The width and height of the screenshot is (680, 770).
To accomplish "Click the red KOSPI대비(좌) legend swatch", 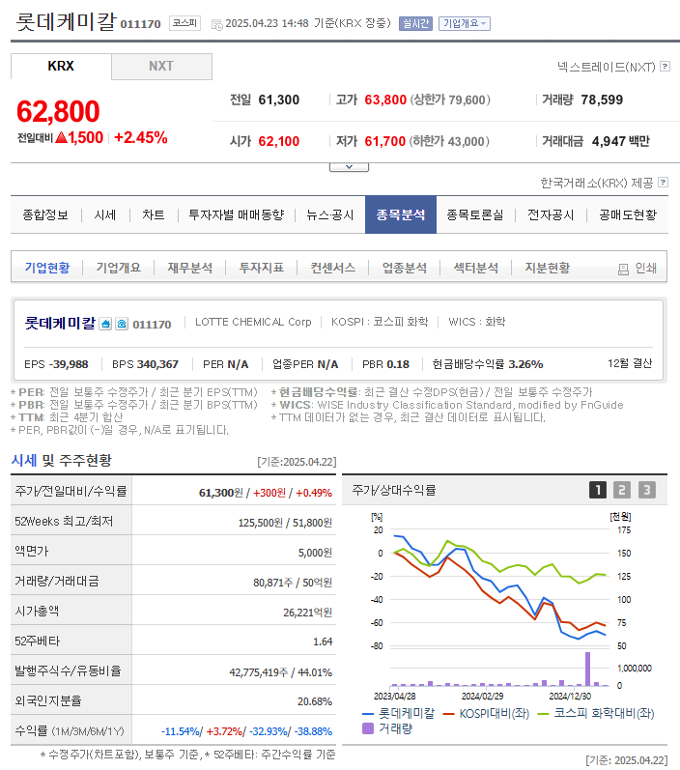I will [448, 714].
